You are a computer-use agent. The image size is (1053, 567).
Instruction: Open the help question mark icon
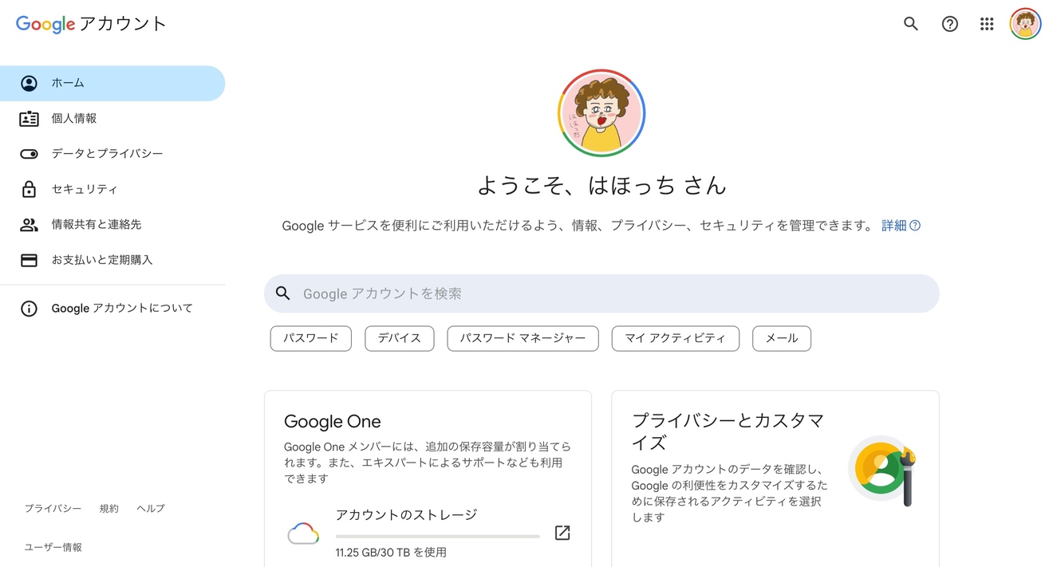pyautogui.click(x=949, y=24)
